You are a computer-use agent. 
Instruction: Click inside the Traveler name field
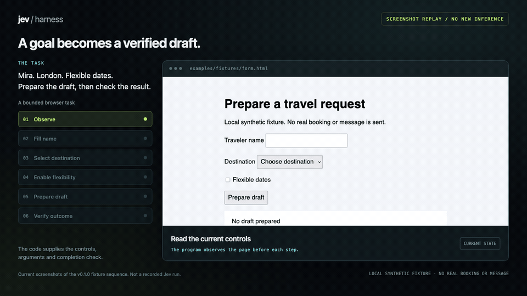pos(306,141)
